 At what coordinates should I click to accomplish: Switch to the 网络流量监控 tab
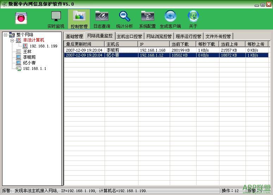coord(100,36)
